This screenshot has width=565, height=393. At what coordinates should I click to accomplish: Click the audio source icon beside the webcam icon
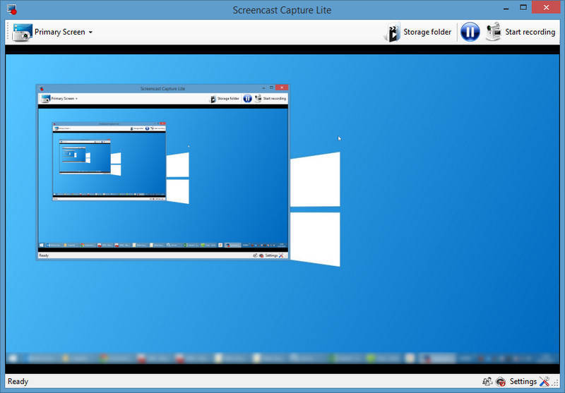(487, 382)
